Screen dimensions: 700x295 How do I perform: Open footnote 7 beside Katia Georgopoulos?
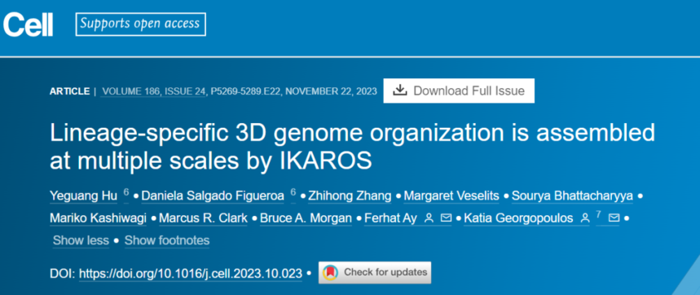(x=598, y=216)
